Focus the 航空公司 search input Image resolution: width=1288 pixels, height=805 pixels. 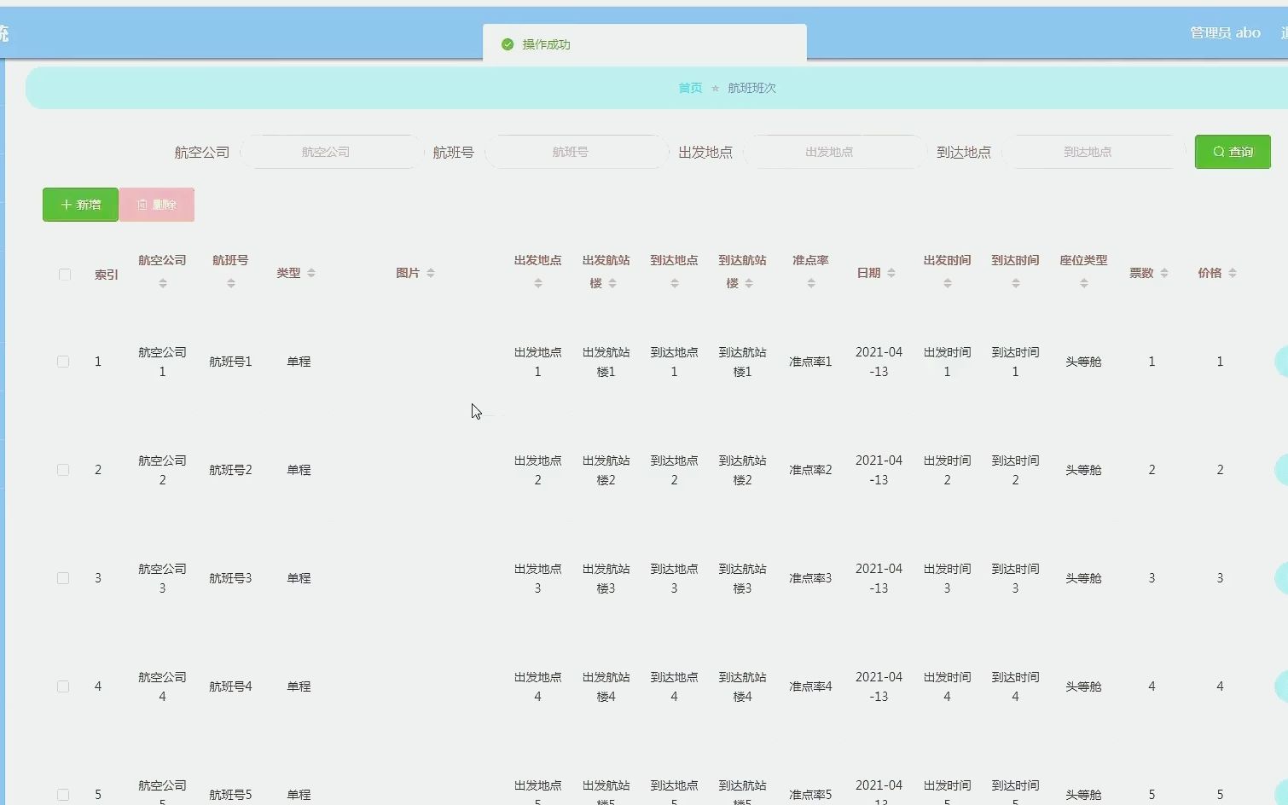tap(332, 152)
